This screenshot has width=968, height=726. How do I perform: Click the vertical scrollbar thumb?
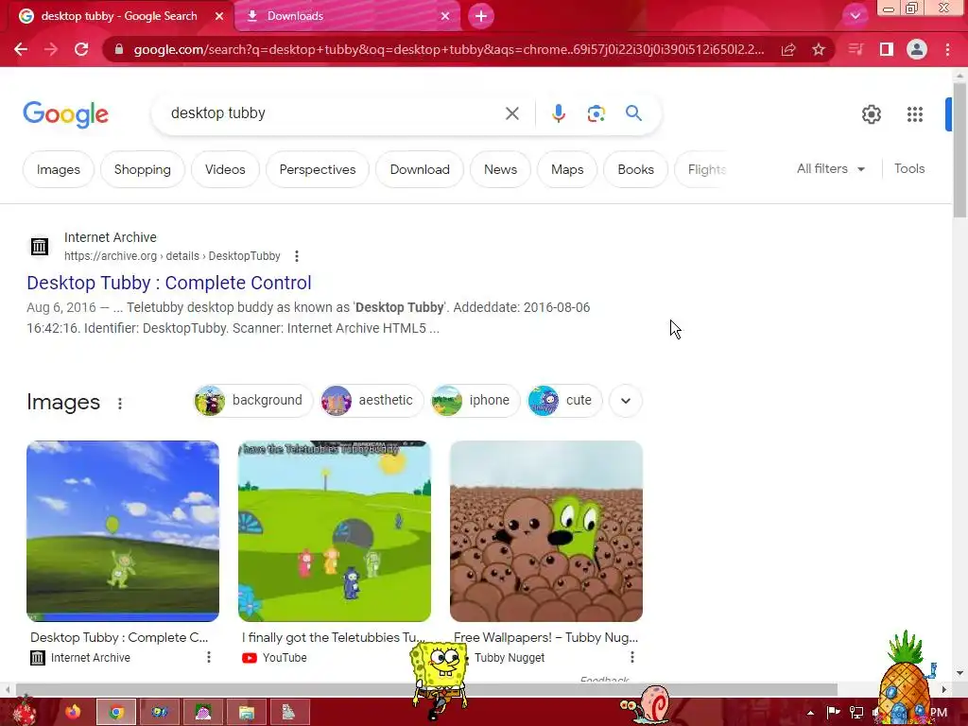click(x=959, y=149)
